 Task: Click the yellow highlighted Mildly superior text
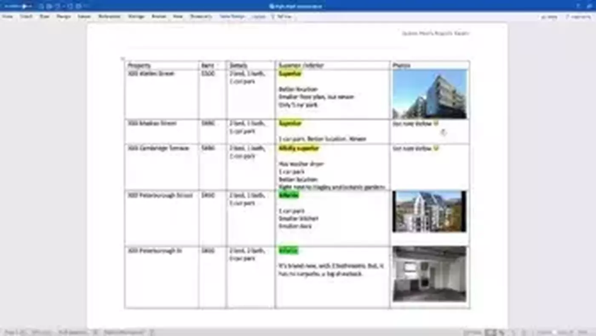tap(298, 149)
